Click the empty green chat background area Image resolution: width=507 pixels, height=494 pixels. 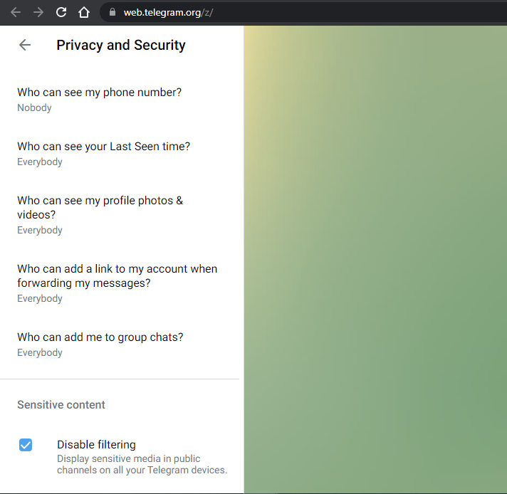[x=375, y=260]
